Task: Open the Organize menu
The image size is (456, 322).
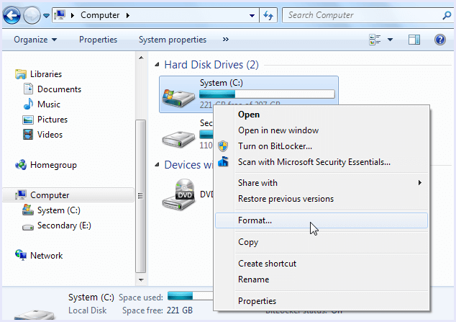Action: pos(35,40)
